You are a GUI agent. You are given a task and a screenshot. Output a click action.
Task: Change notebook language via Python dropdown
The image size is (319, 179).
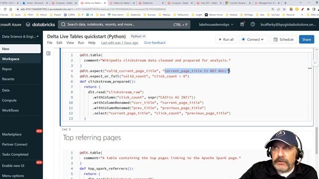tap(138, 36)
